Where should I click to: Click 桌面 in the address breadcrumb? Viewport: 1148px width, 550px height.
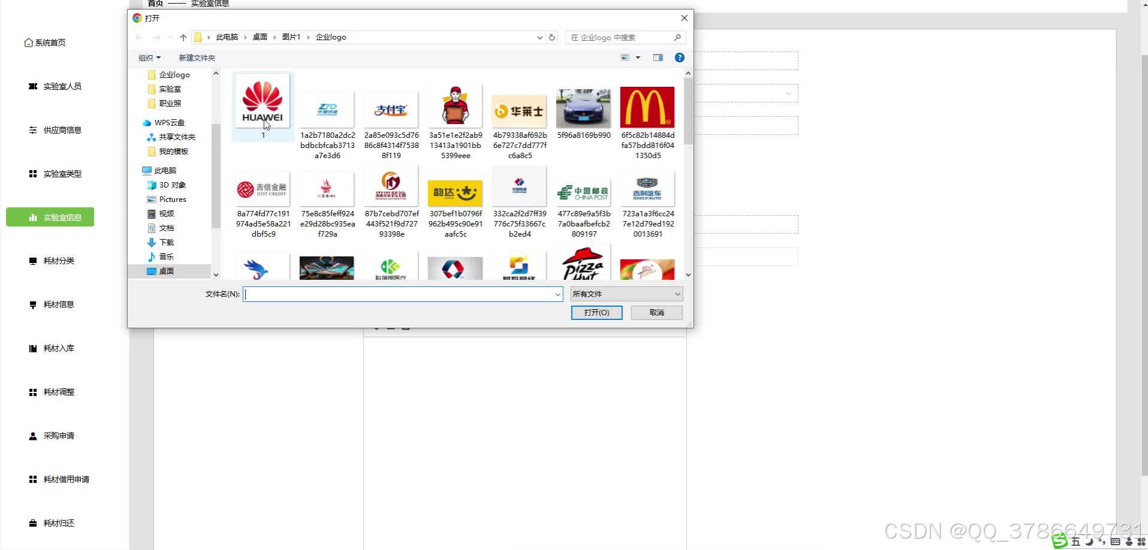[x=260, y=37]
